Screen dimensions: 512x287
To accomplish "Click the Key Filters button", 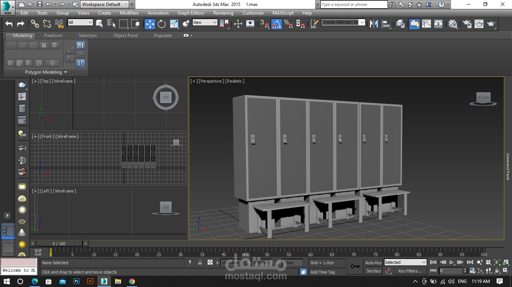I will (x=410, y=271).
